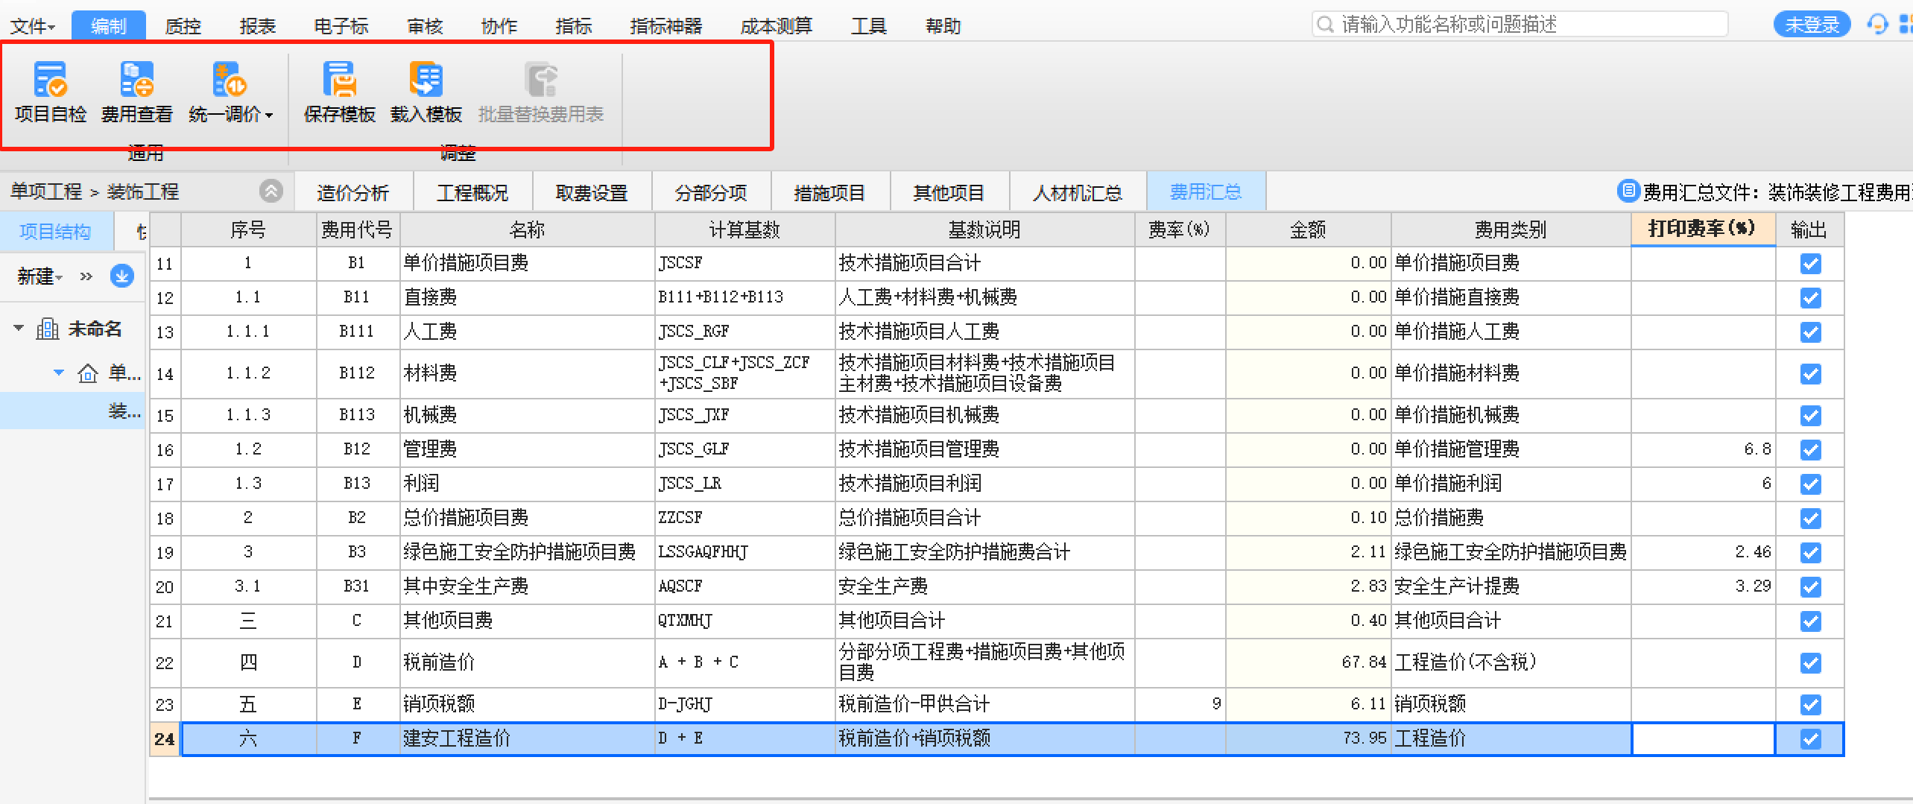Open the 取费设置 tab

pyautogui.click(x=592, y=192)
